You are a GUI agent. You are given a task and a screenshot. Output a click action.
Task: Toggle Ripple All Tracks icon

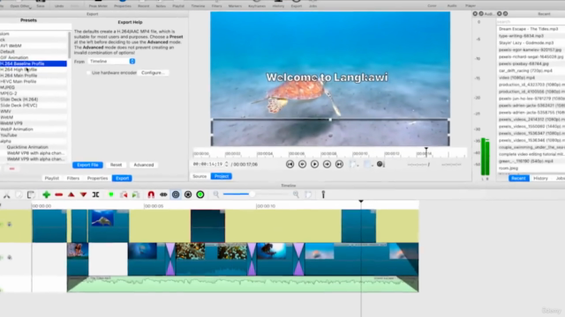tap(188, 195)
